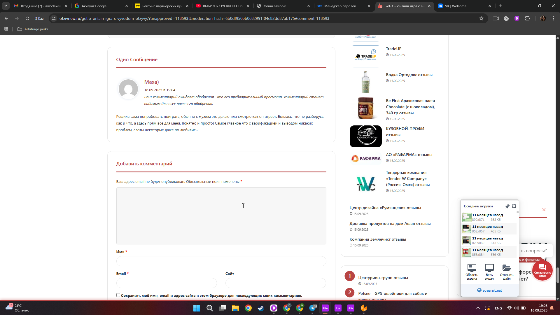Open the ENG language switcher
The width and height of the screenshot is (560, 315).
pos(498,308)
